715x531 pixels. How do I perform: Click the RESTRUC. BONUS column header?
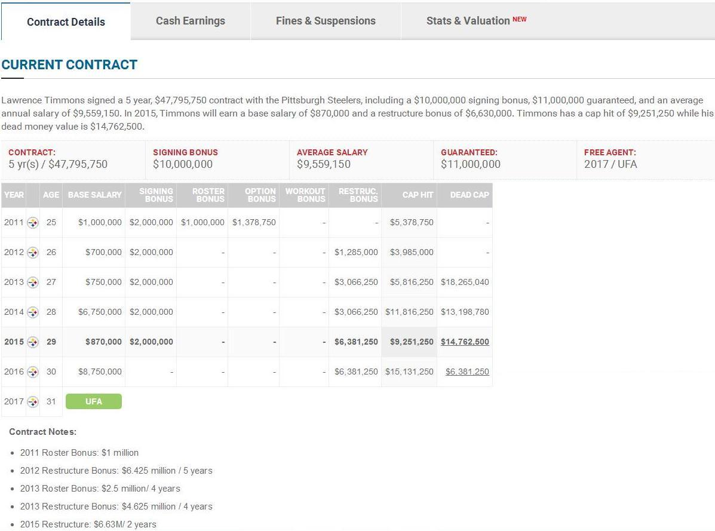pyautogui.click(x=358, y=195)
